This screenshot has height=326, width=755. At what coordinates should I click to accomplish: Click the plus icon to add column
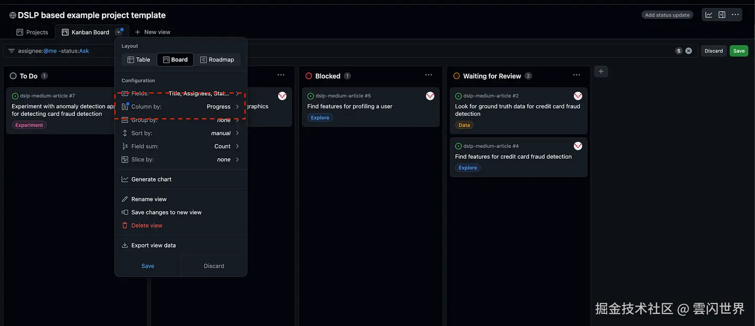point(601,71)
